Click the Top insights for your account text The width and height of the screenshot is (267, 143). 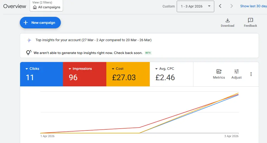[x=93, y=40]
